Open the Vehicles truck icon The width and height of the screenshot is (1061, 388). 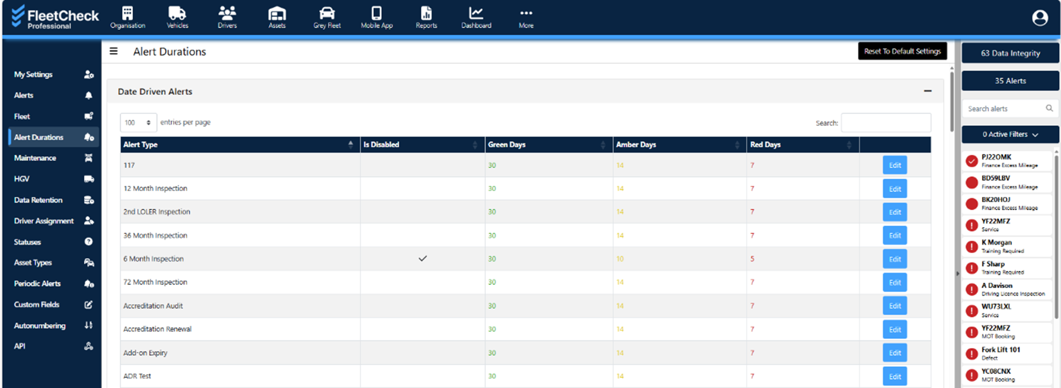(x=177, y=13)
